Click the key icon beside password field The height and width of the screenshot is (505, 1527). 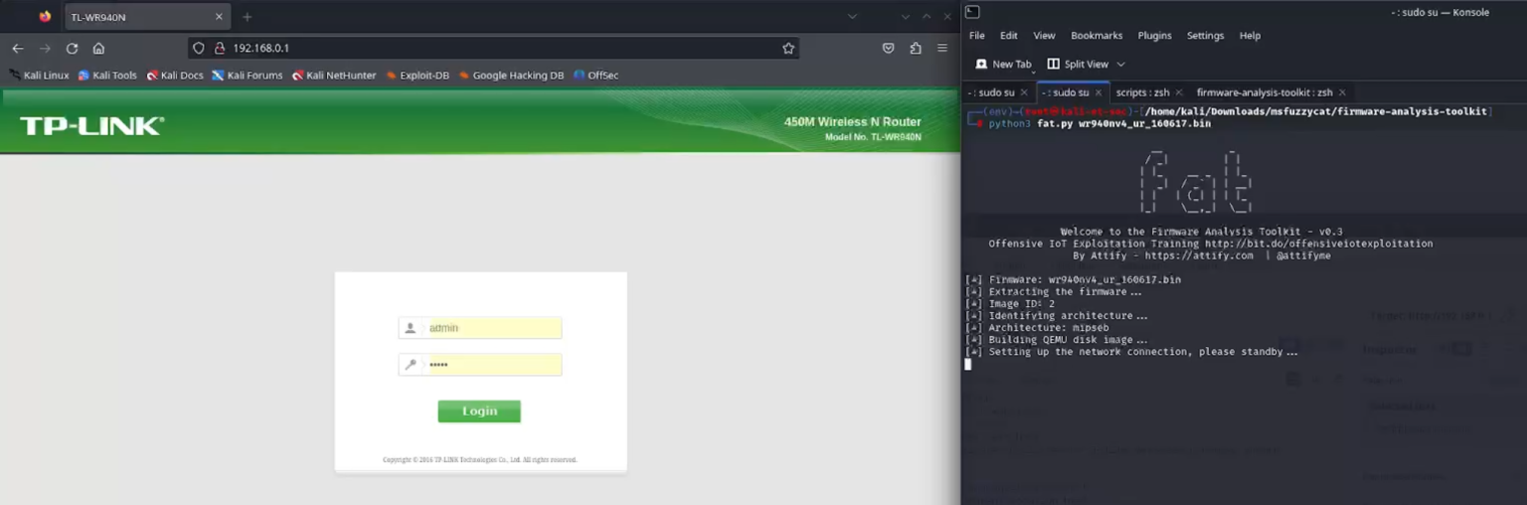coord(411,365)
